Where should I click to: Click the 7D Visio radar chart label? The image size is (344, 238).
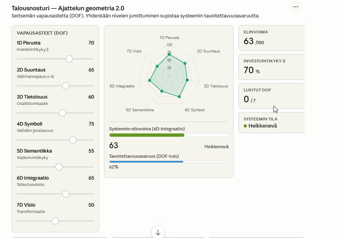click(134, 51)
